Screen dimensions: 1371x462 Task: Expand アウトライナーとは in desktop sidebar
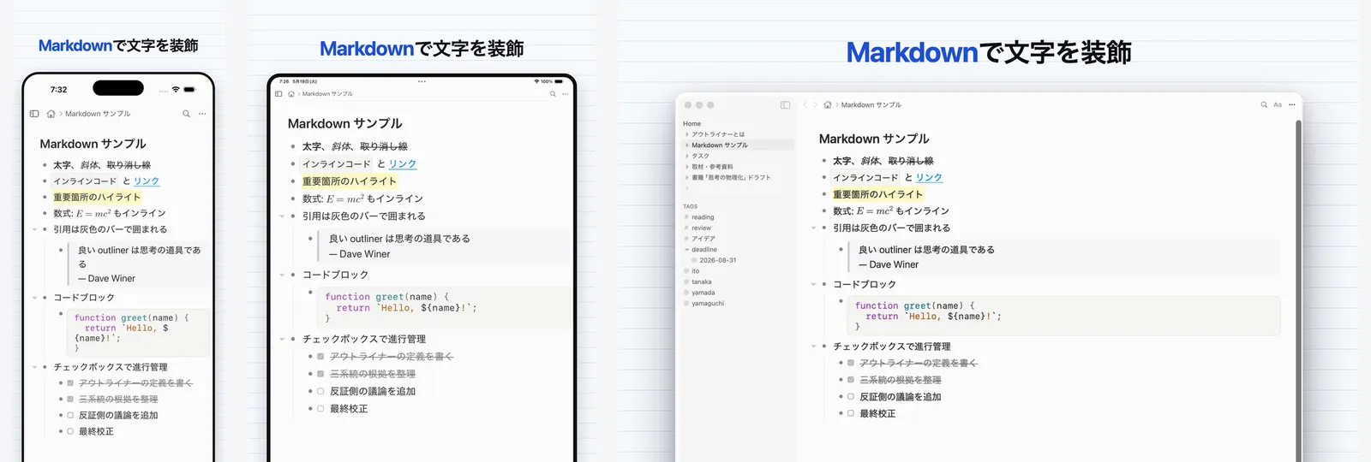(687, 134)
